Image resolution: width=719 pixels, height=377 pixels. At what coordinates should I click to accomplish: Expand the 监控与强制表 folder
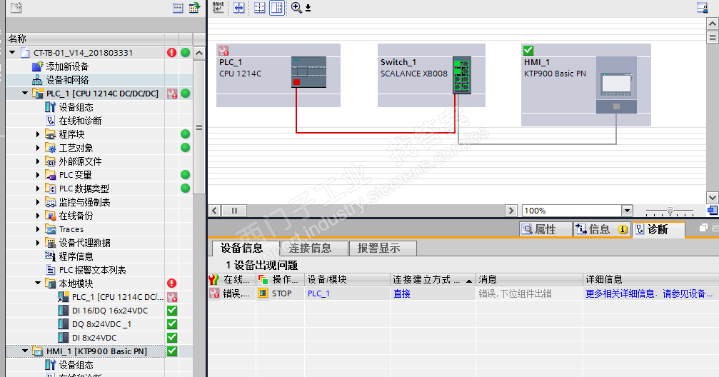pyautogui.click(x=38, y=202)
